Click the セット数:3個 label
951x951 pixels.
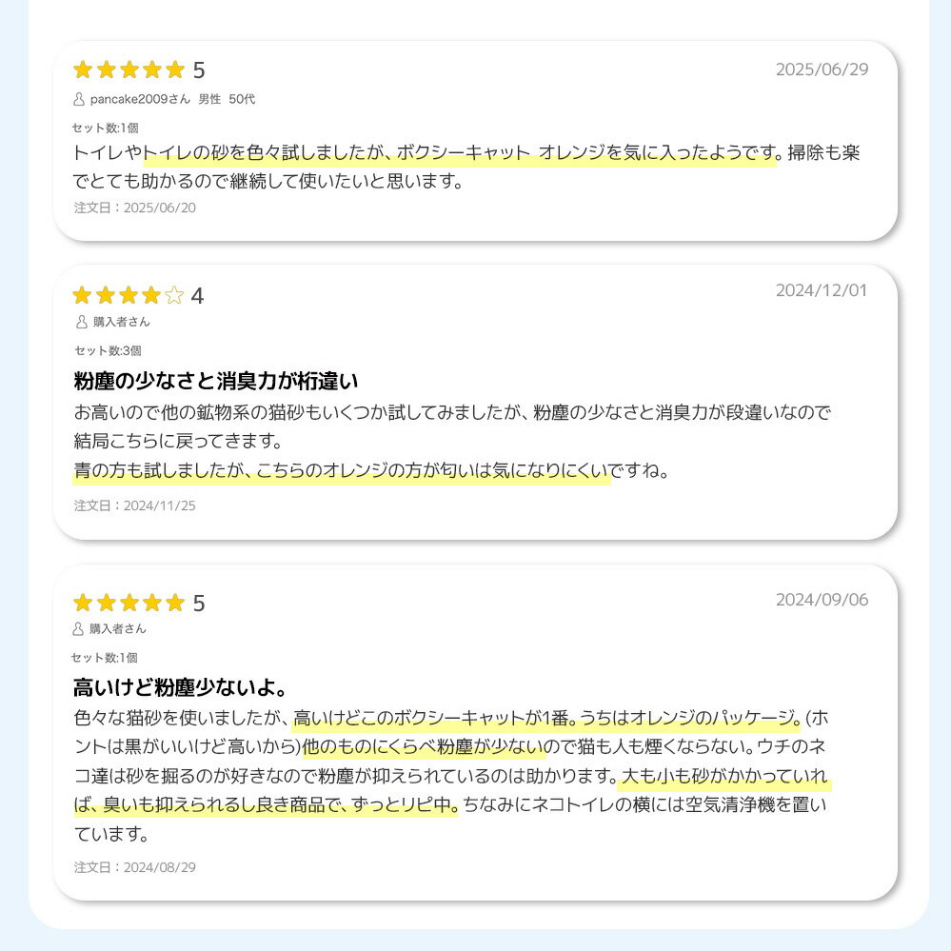coord(108,350)
